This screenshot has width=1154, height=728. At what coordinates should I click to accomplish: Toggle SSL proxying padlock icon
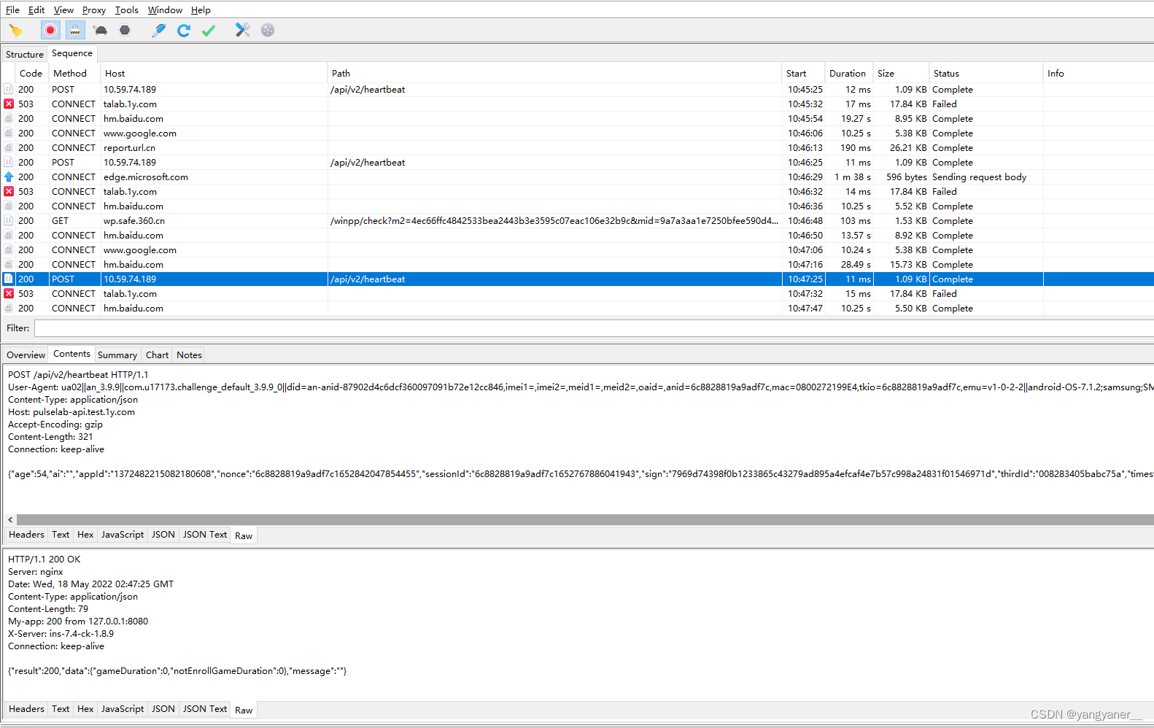tap(75, 30)
